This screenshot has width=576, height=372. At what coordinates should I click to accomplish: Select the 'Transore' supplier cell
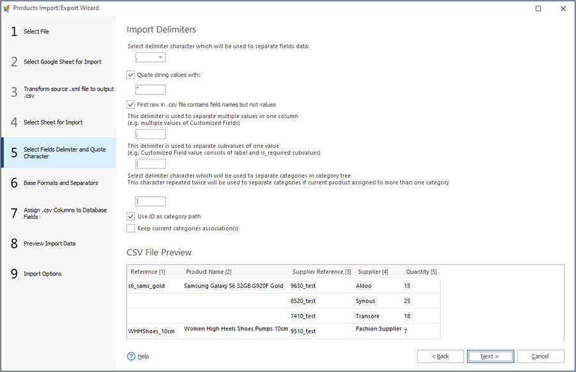(367, 316)
